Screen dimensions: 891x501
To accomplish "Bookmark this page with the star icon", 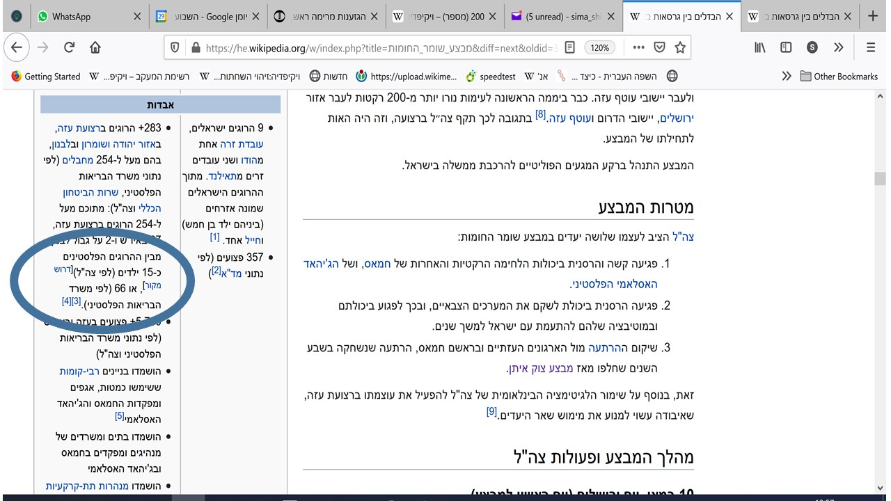I will [x=680, y=47].
